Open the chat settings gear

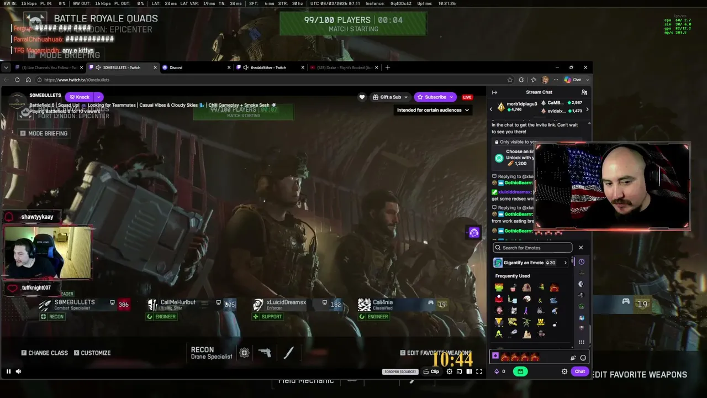564,371
